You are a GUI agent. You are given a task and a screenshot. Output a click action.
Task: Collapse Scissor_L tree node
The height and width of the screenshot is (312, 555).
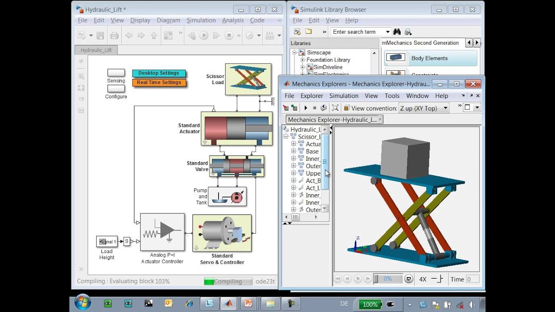coord(286,136)
